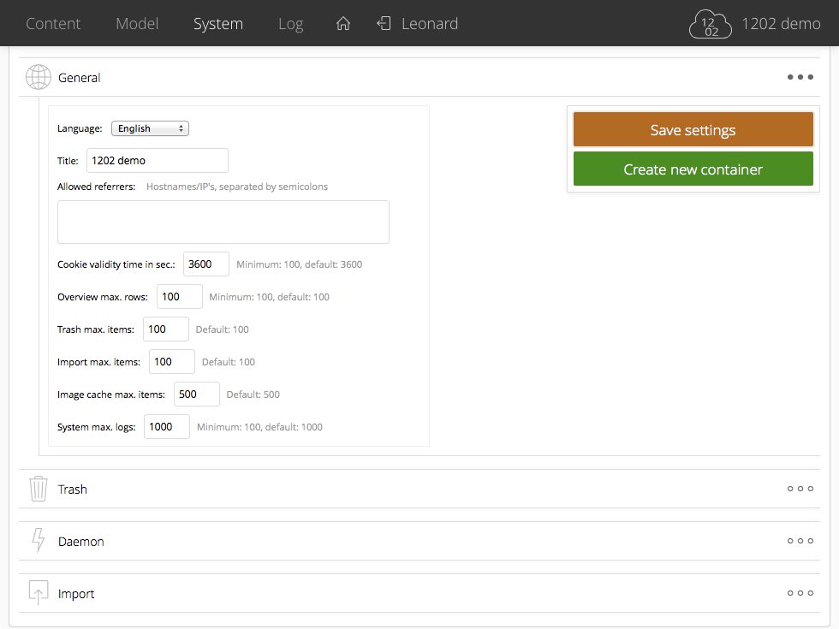This screenshot has height=629, width=839.
Task: Click the Allowed referrers text area
Action: [223, 223]
